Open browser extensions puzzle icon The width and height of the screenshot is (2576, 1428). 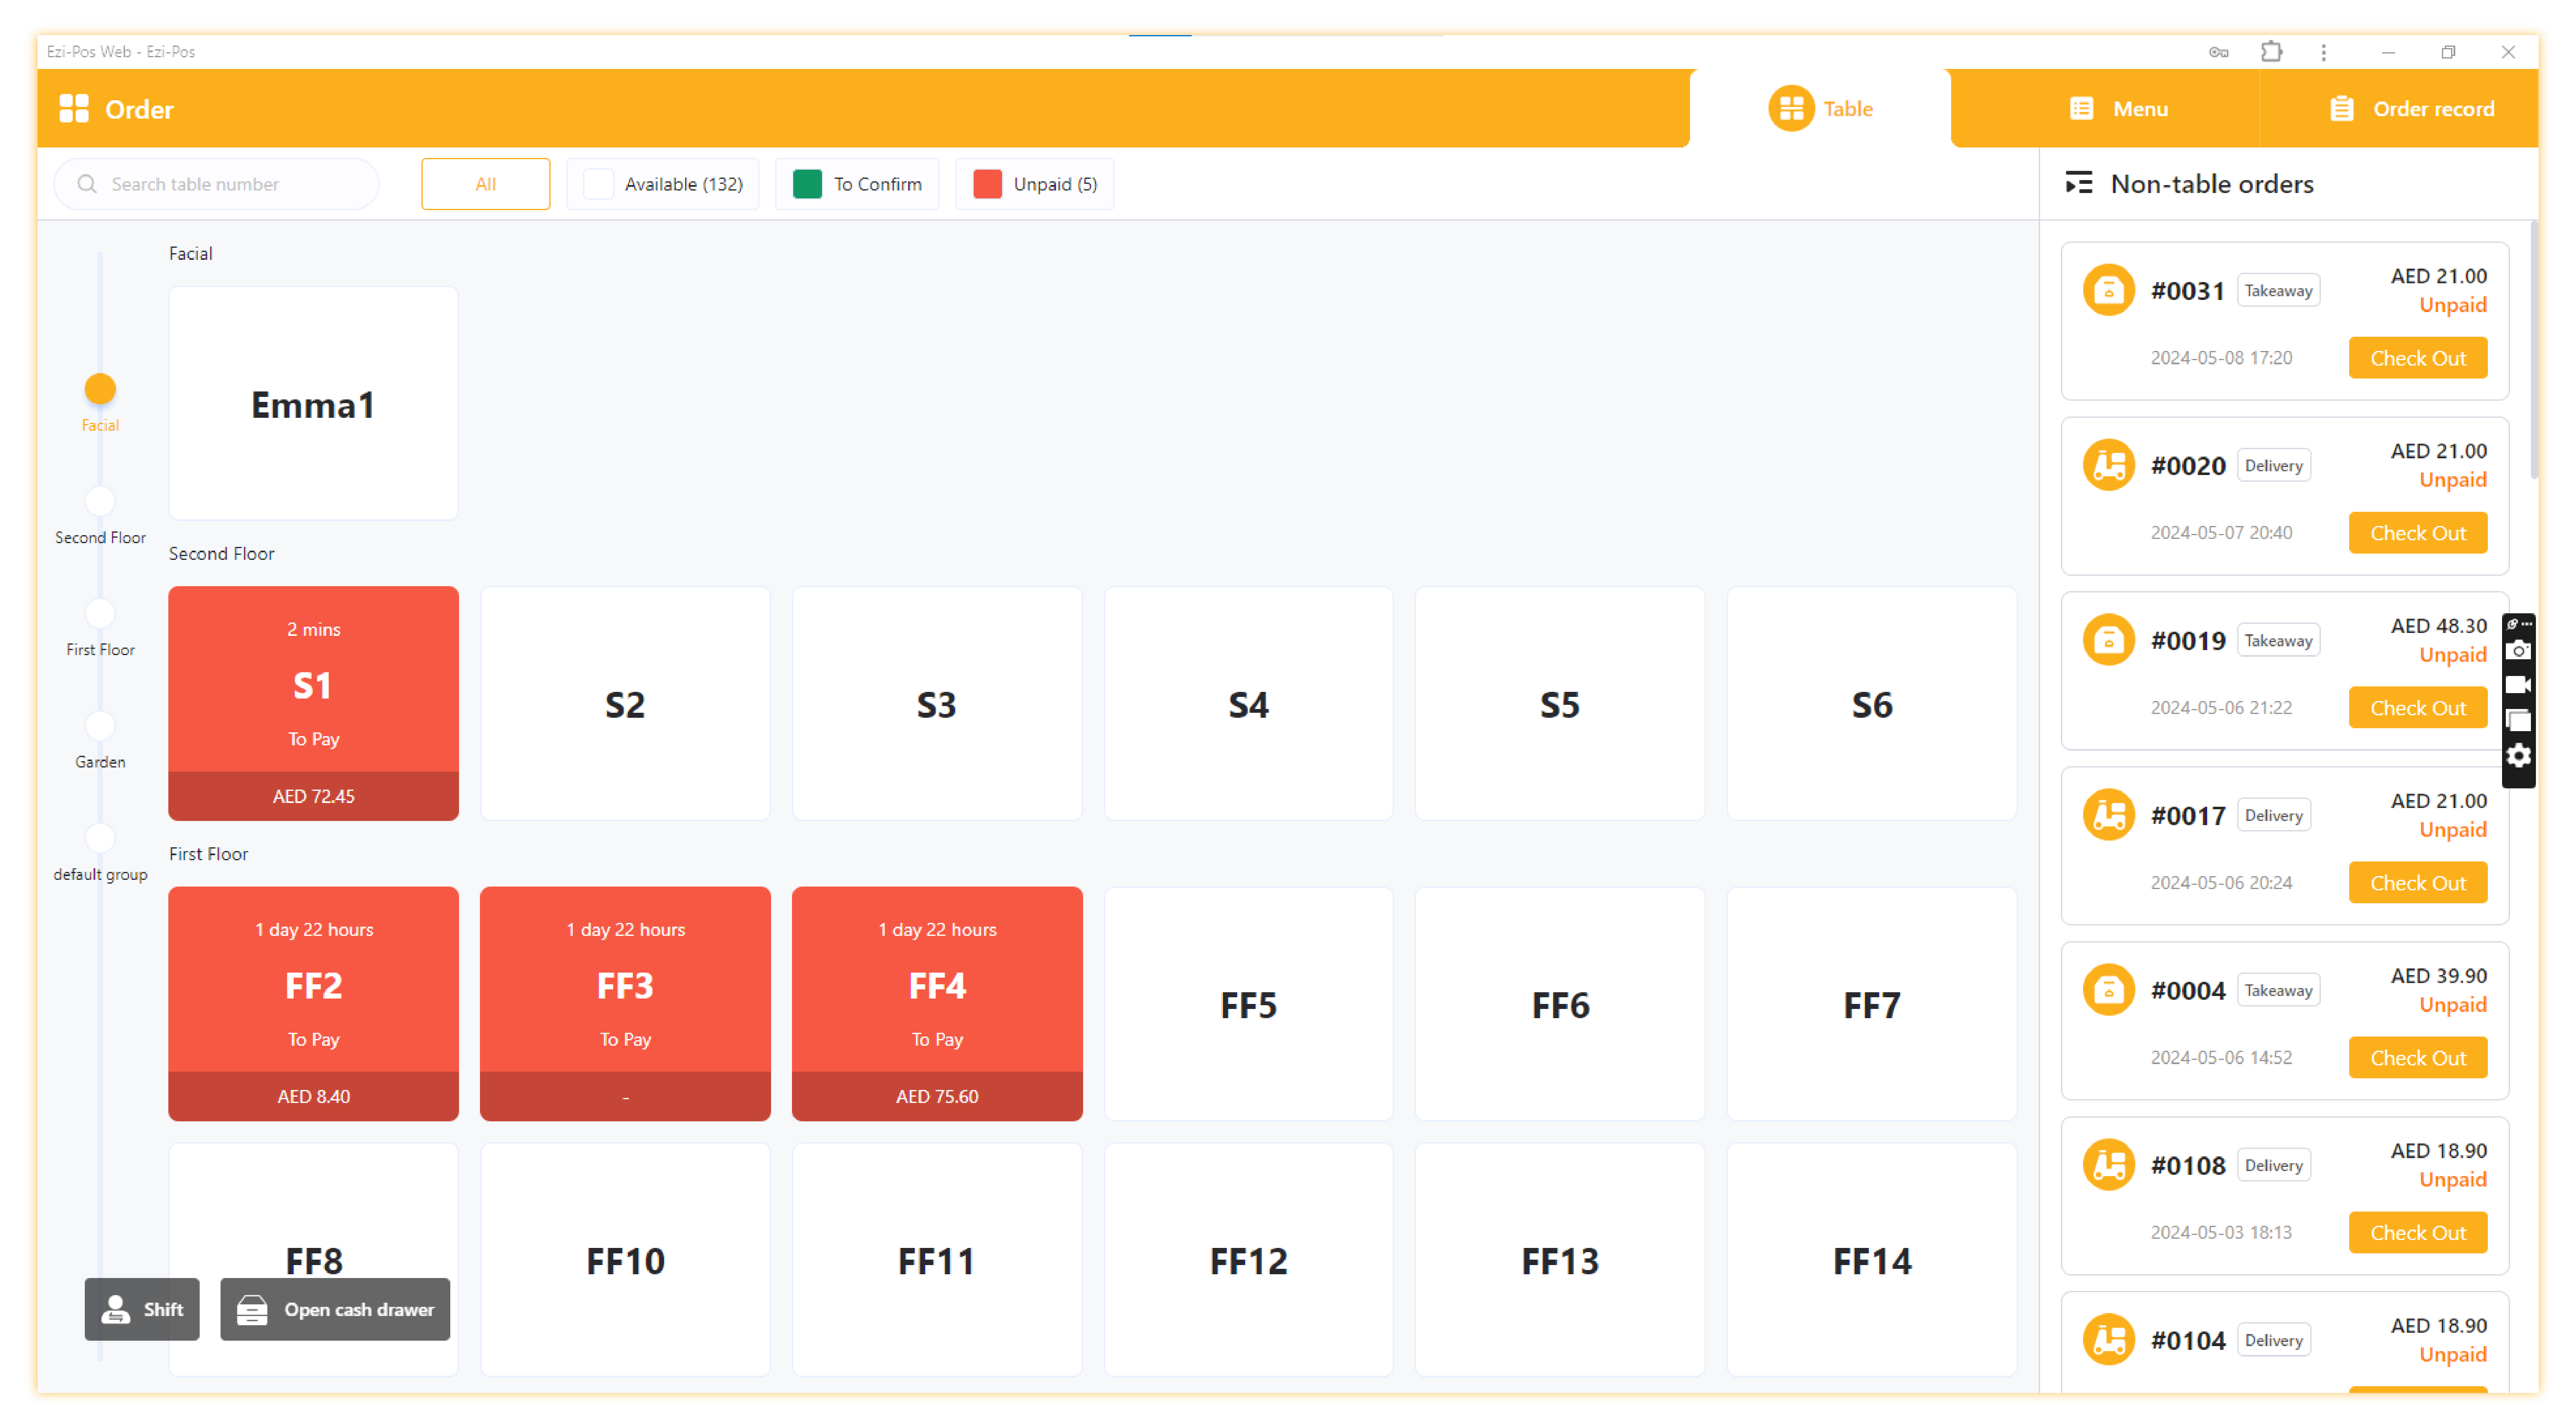(x=2271, y=52)
